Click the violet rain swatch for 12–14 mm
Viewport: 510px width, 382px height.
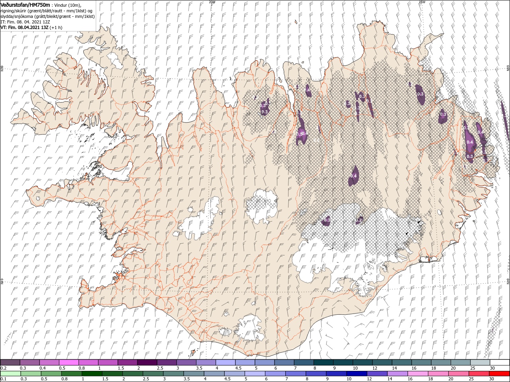point(377,374)
